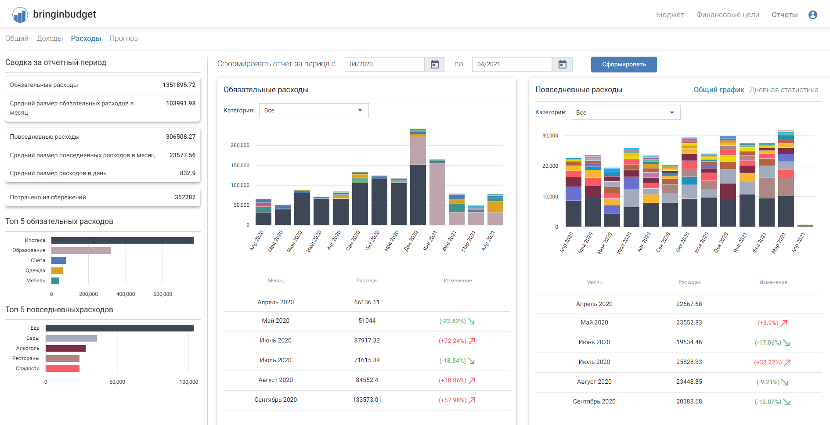The width and height of the screenshot is (830, 425).
Task: Select the Апрель 2020 cell in mandatory table
Action: point(276,303)
